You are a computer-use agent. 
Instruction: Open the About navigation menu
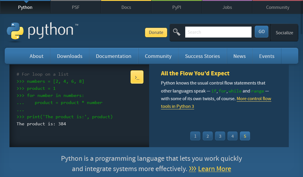[x=36, y=56]
